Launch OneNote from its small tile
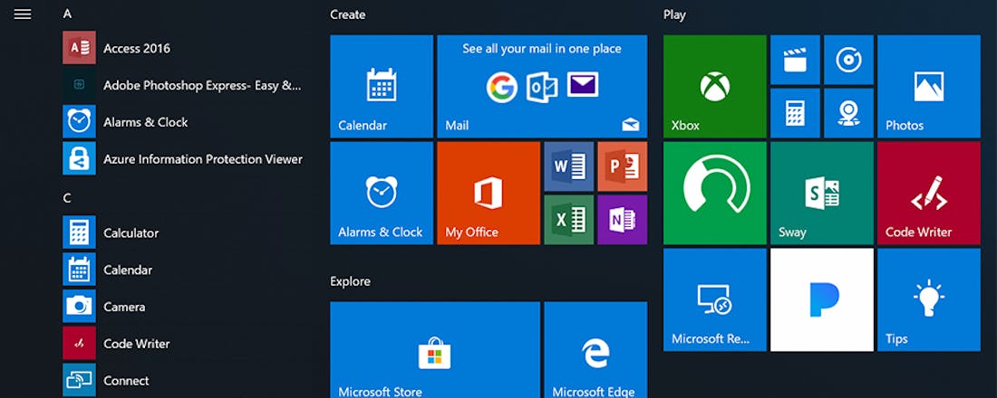 pos(623,220)
